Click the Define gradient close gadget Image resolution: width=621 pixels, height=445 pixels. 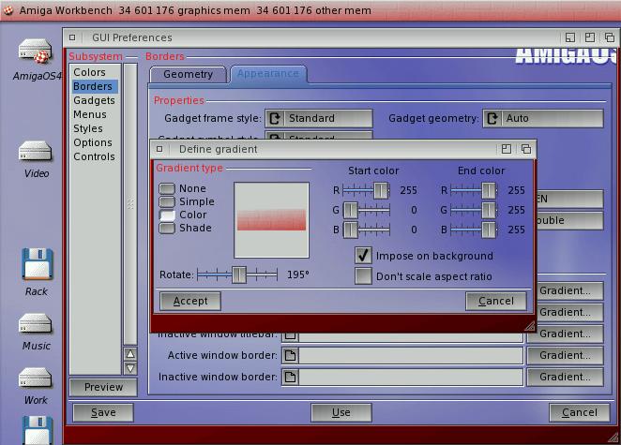[159, 149]
